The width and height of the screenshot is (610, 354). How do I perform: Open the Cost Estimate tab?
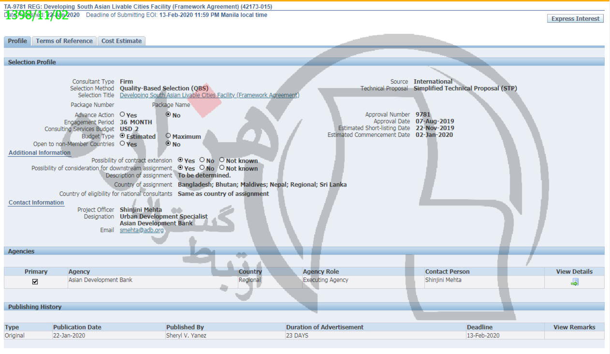coord(121,41)
